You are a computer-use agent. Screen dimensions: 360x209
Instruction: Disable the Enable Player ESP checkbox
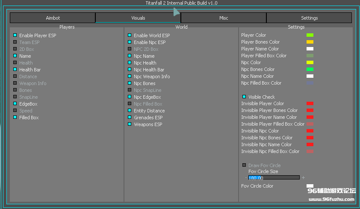pyautogui.click(x=15, y=35)
